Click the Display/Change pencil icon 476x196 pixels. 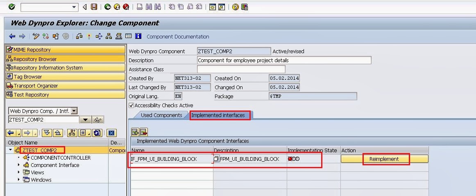(36, 36)
